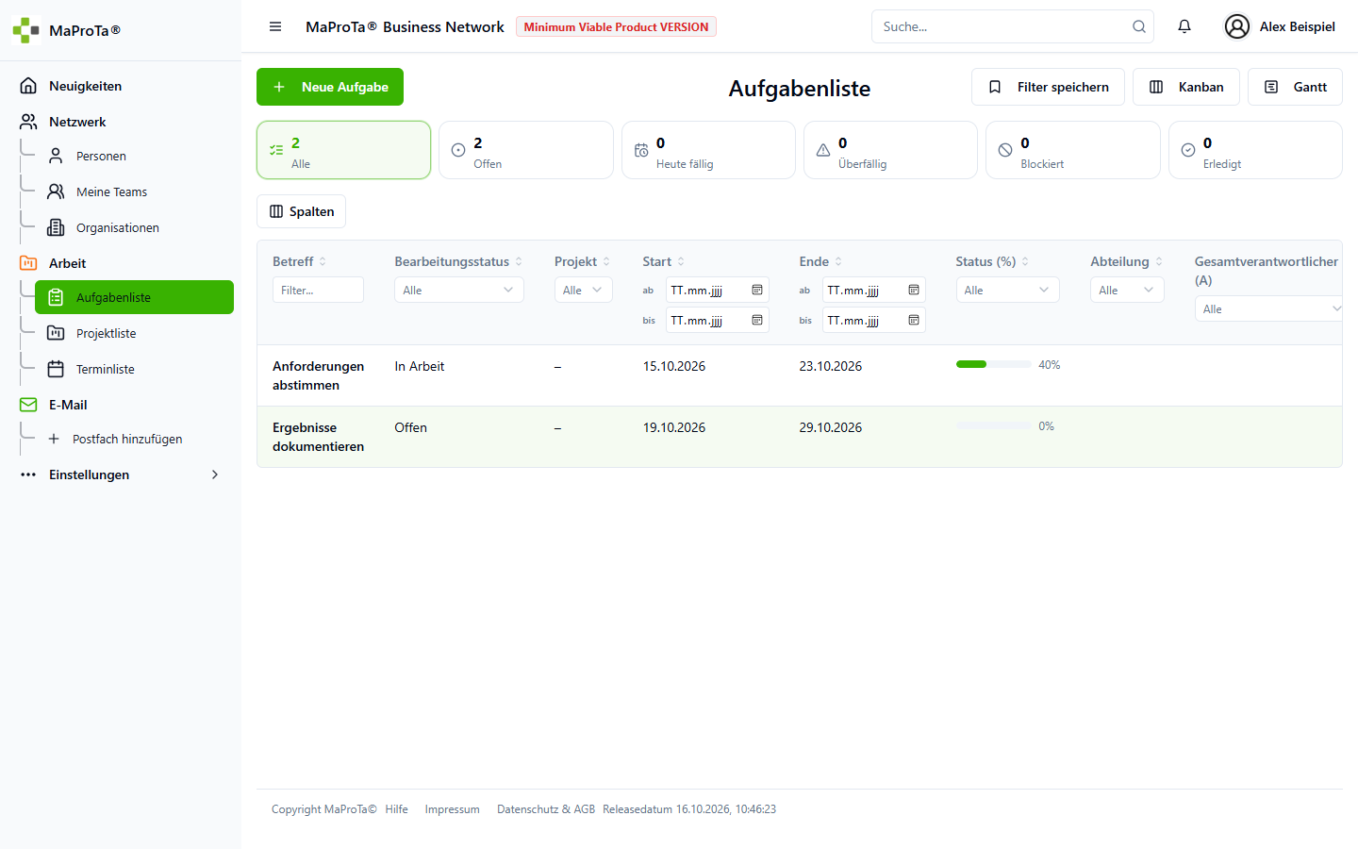Switch to the Gantt view
Image resolution: width=1358 pixels, height=849 pixels.
(1295, 87)
